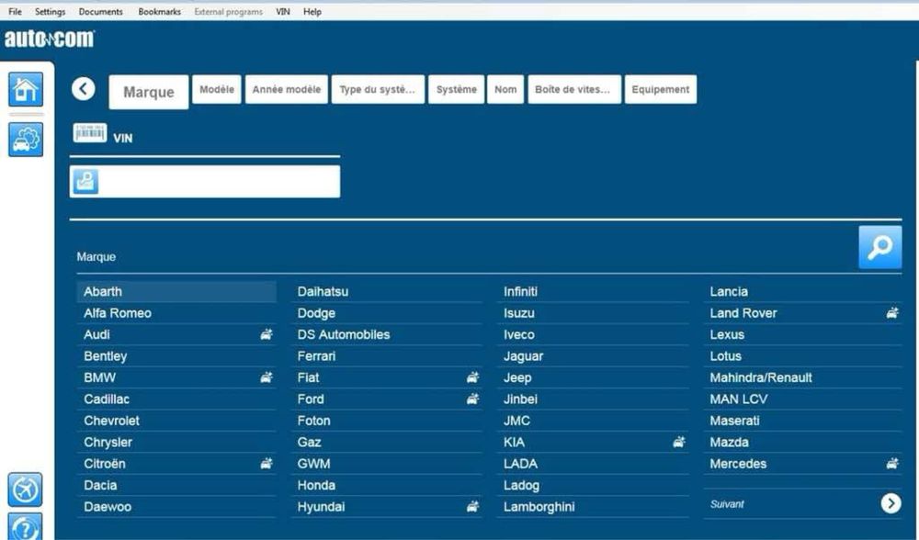Click the car icon beside Mercedes

tap(892, 464)
